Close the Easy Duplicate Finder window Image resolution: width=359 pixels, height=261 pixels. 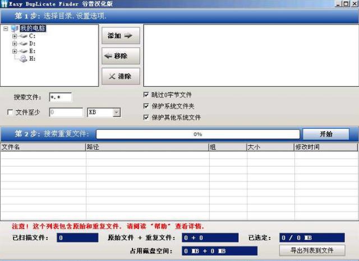(355, 4)
